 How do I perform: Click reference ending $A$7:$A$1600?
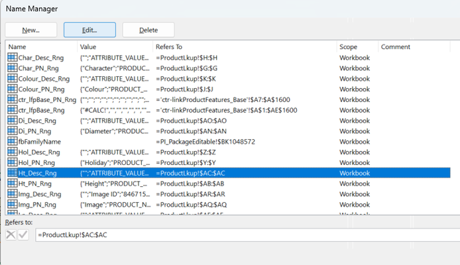tap(223, 100)
